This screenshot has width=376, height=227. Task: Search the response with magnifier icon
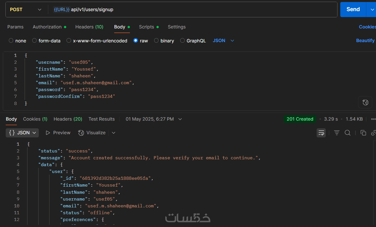pos(347,133)
